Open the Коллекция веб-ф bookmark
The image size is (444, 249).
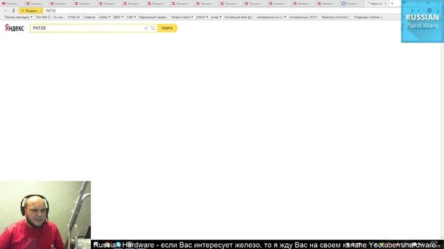point(239,17)
